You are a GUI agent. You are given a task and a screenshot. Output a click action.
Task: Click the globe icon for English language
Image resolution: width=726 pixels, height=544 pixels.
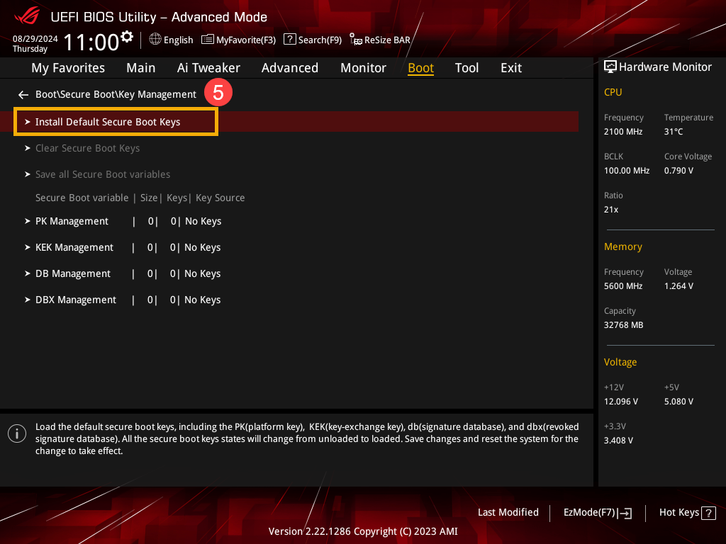[155, 40]
